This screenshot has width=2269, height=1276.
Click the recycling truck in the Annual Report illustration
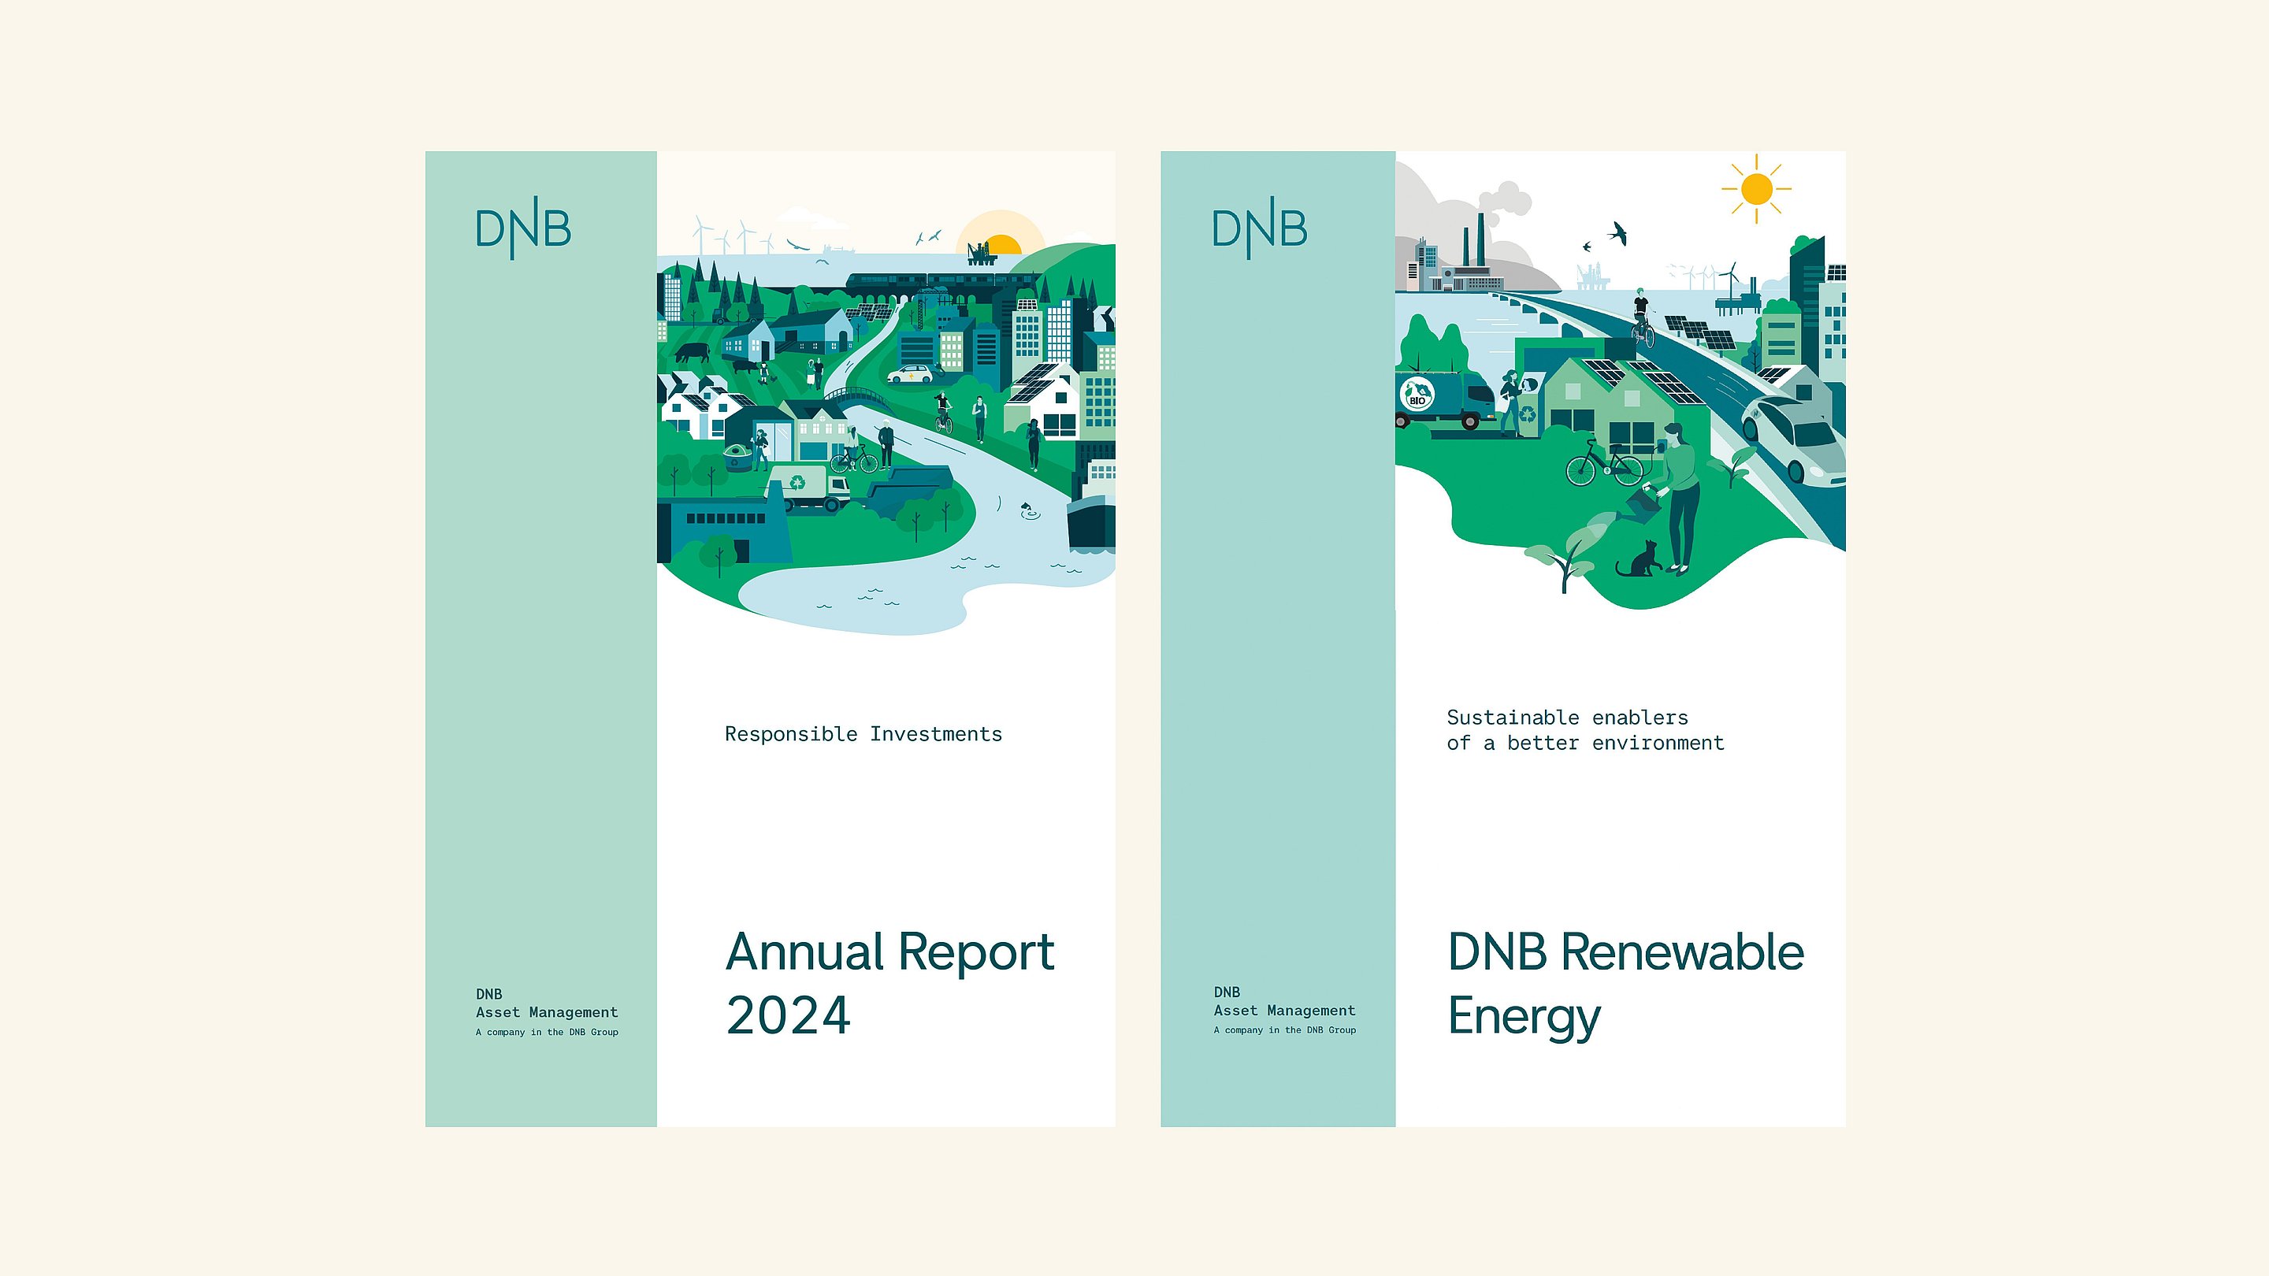tap(808, 488)
